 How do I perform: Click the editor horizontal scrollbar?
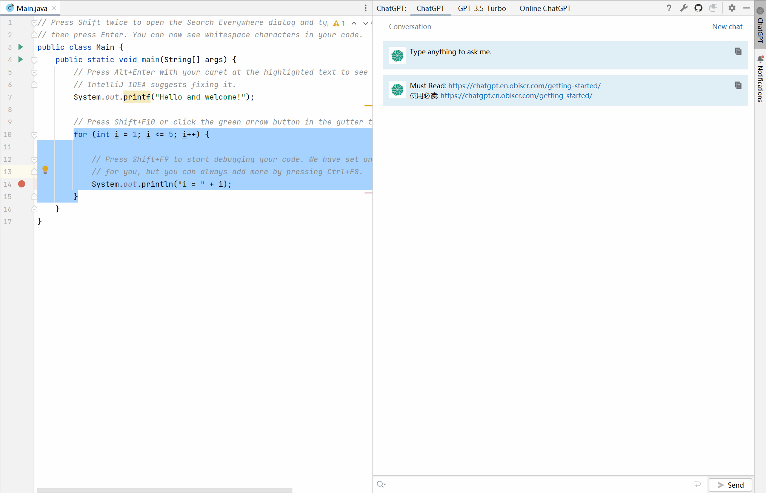[165, 490]
